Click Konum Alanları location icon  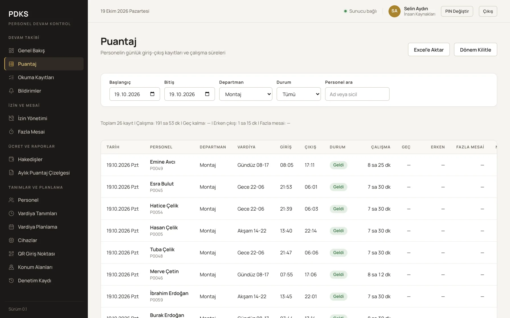(x=11, y=267)
